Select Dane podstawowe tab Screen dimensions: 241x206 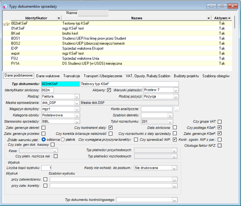click(x=19, y=76)
